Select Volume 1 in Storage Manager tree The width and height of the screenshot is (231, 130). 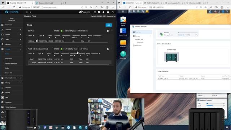point(140,42)
